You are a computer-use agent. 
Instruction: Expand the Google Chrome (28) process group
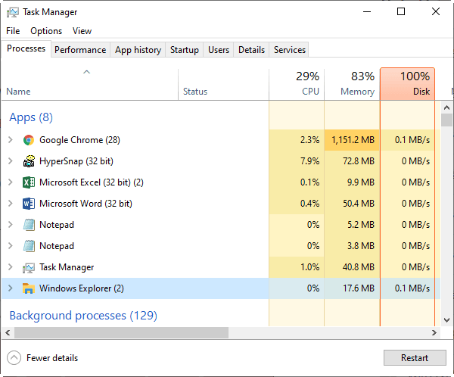pos(11,140)
